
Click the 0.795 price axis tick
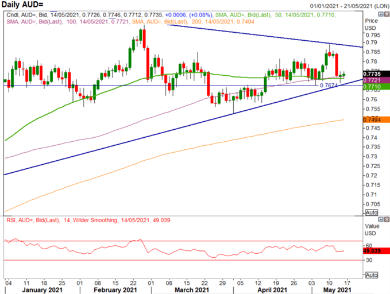(373, 35)
